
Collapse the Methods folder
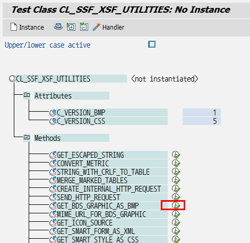[27, 138]
